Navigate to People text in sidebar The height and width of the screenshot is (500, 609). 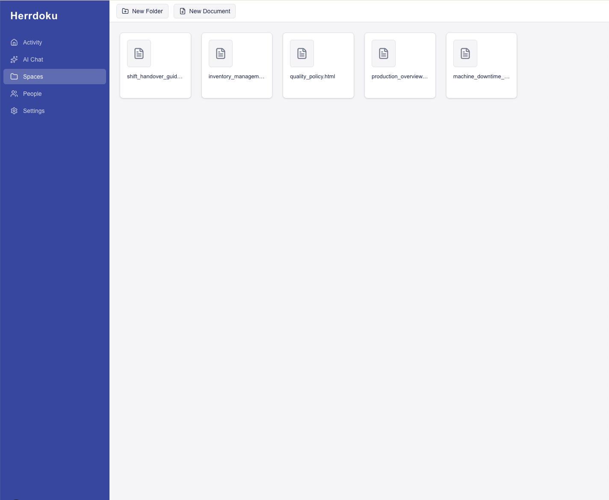pyautogui.click(x=32, y=94)
